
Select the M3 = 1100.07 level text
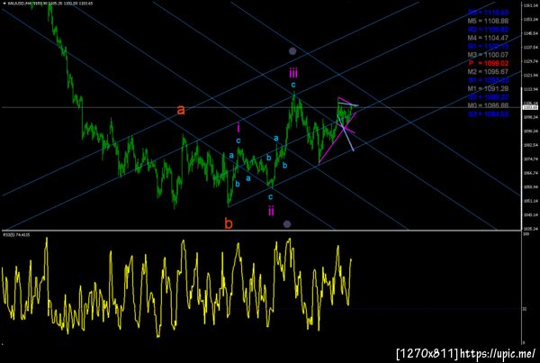coord(488,55)
